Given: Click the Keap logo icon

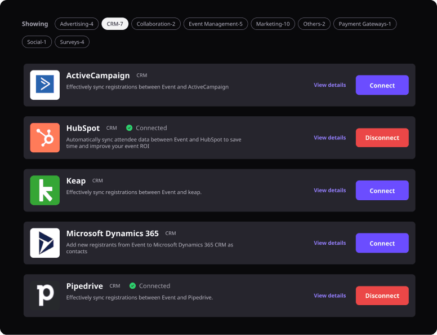Looking at the screenshot, I should pos(45,191).
